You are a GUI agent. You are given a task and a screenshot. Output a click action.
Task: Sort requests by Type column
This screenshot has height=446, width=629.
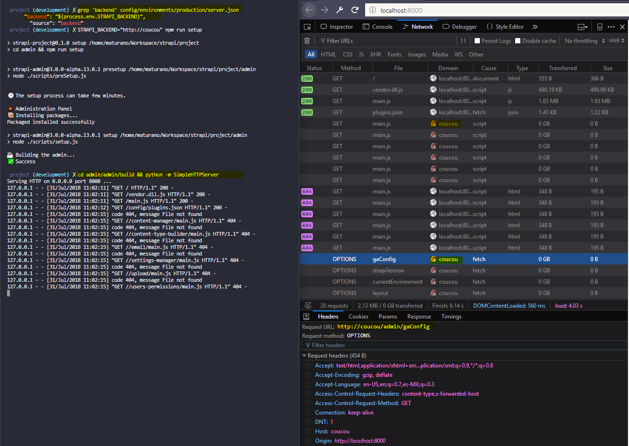tap(522, 68)
